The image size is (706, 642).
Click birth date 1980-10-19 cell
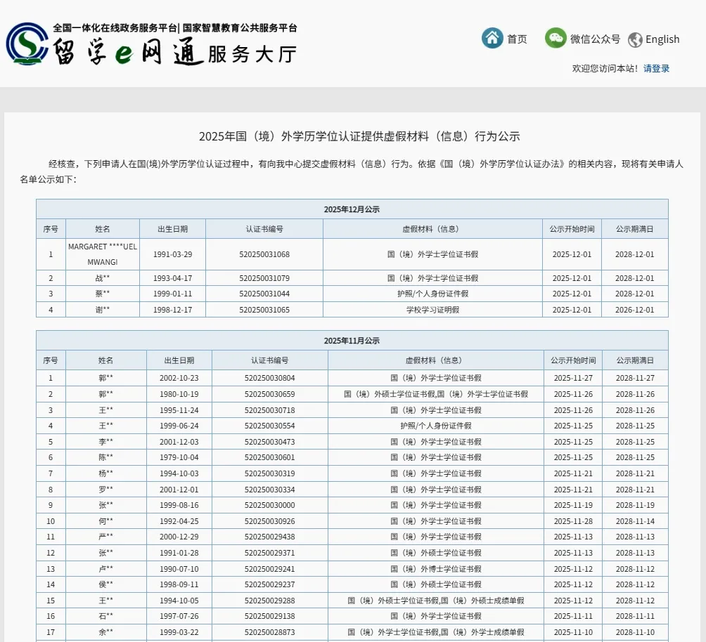pyautogui.click(x=179, y=394)
